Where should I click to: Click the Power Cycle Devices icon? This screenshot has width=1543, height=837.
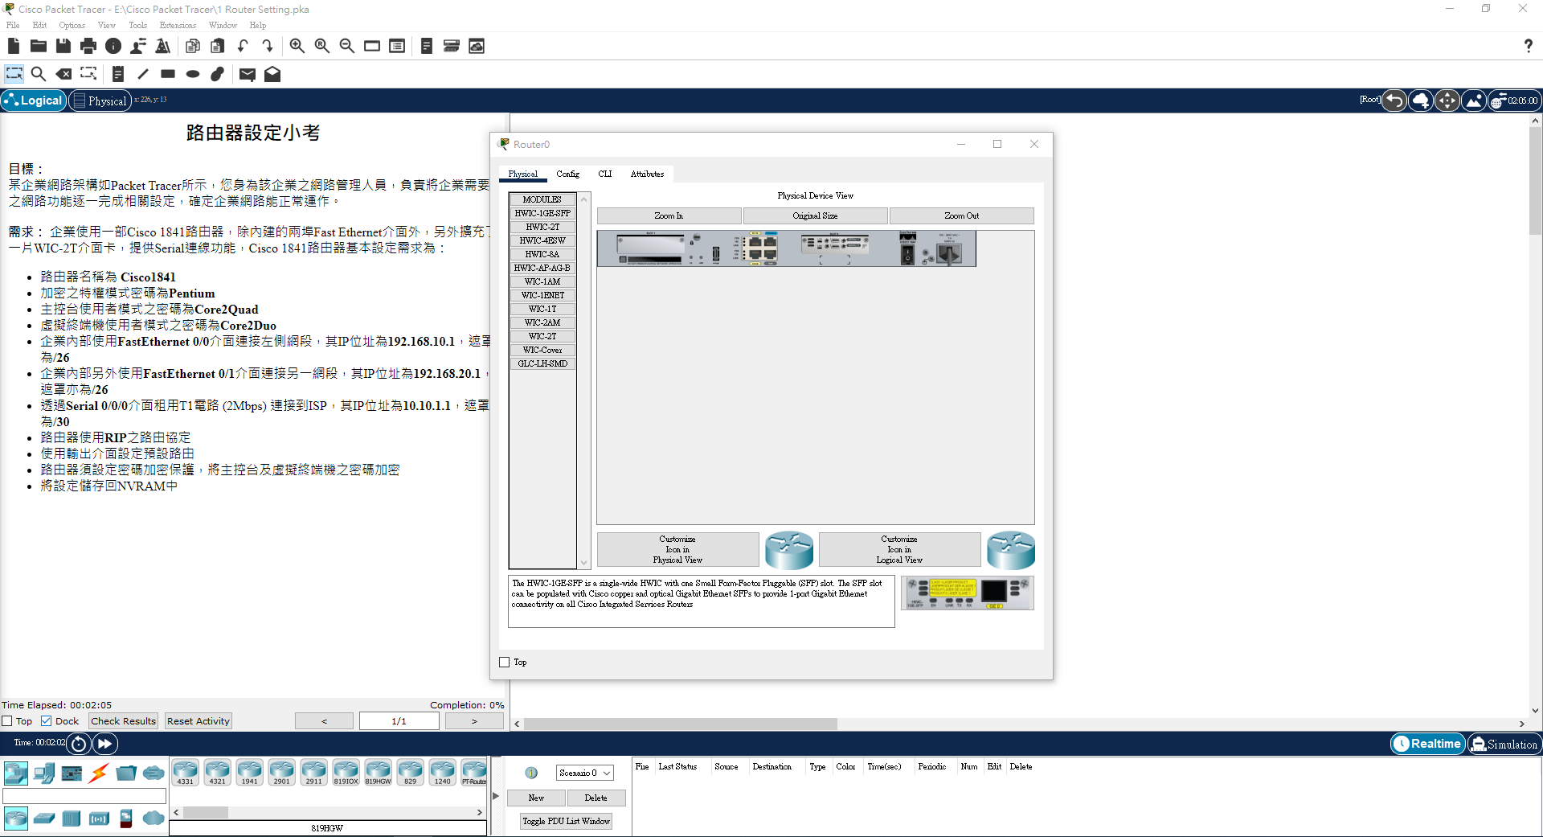coord(79,744)
